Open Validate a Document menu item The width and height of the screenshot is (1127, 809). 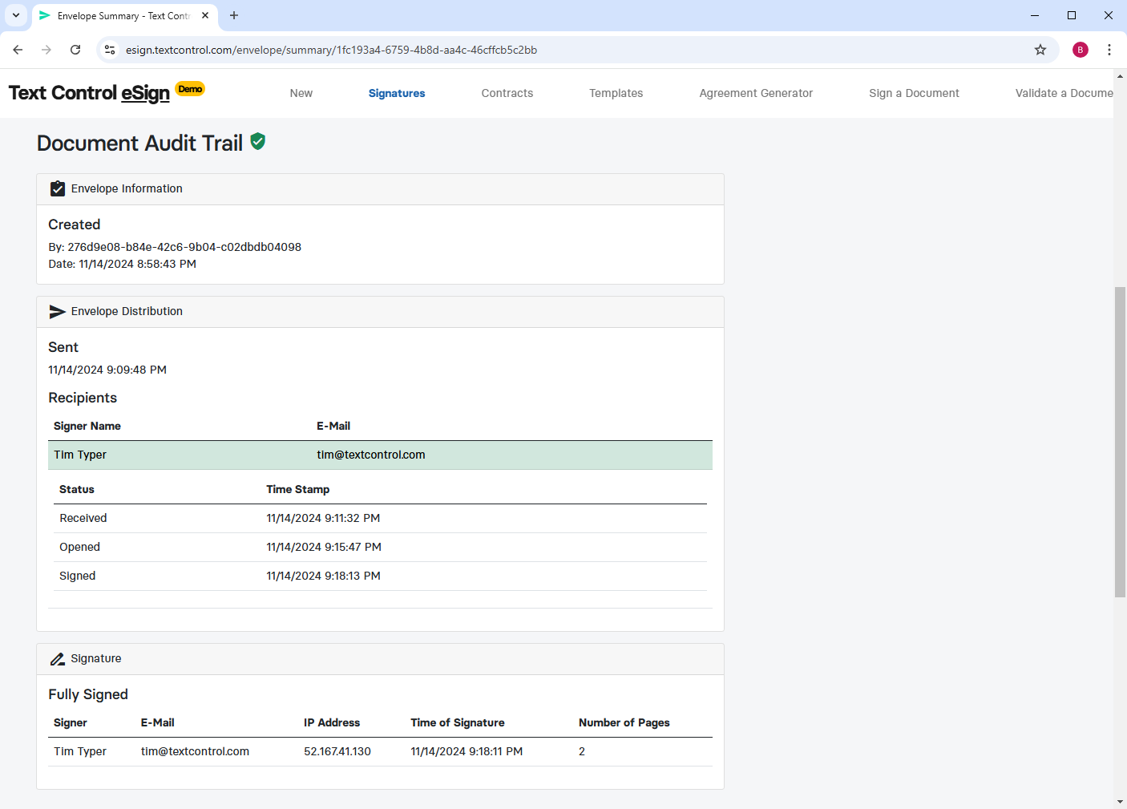(1064, 93)
